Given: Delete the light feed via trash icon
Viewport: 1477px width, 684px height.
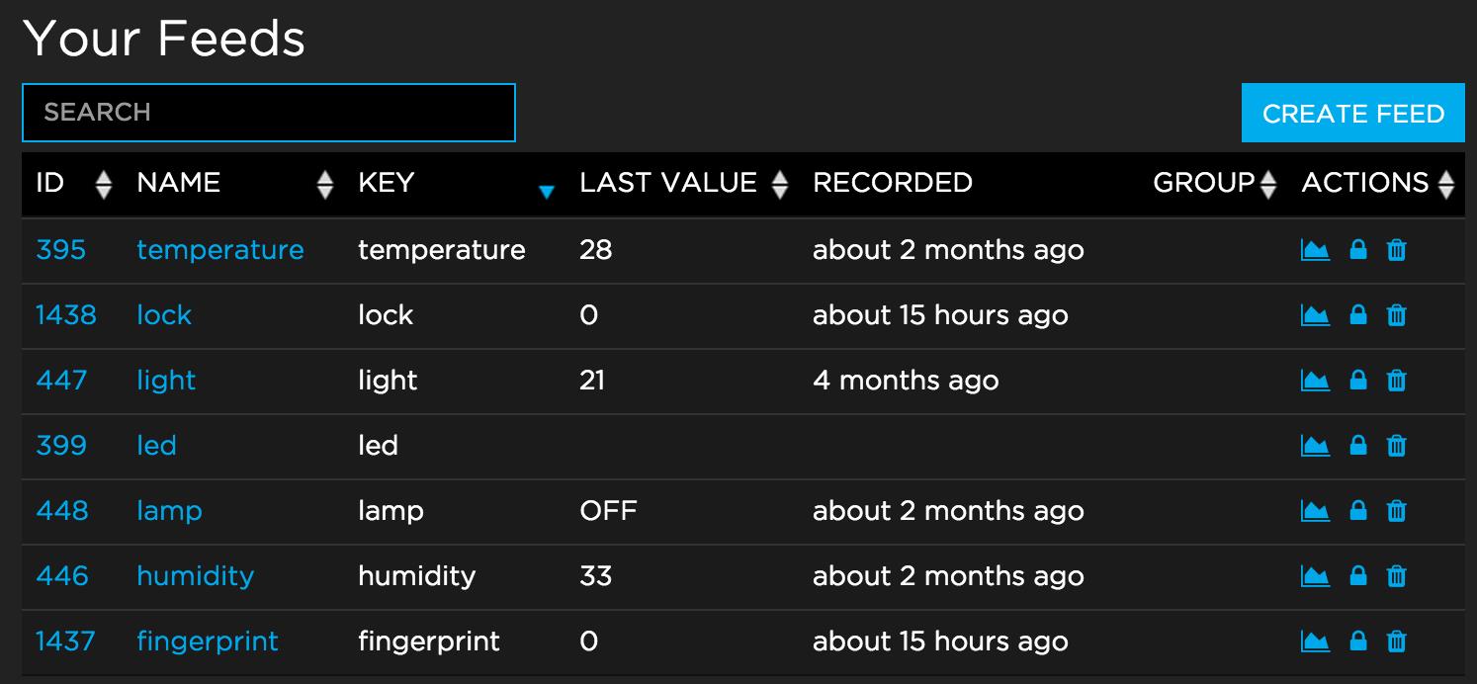Looking at the screenshot, I should tap(1396, 381).
